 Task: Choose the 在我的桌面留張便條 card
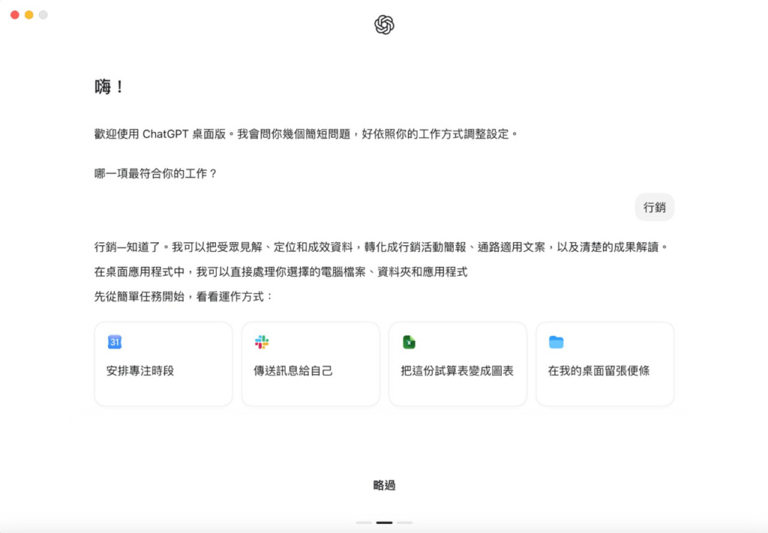pyautogui.click(x=605, y=364)
